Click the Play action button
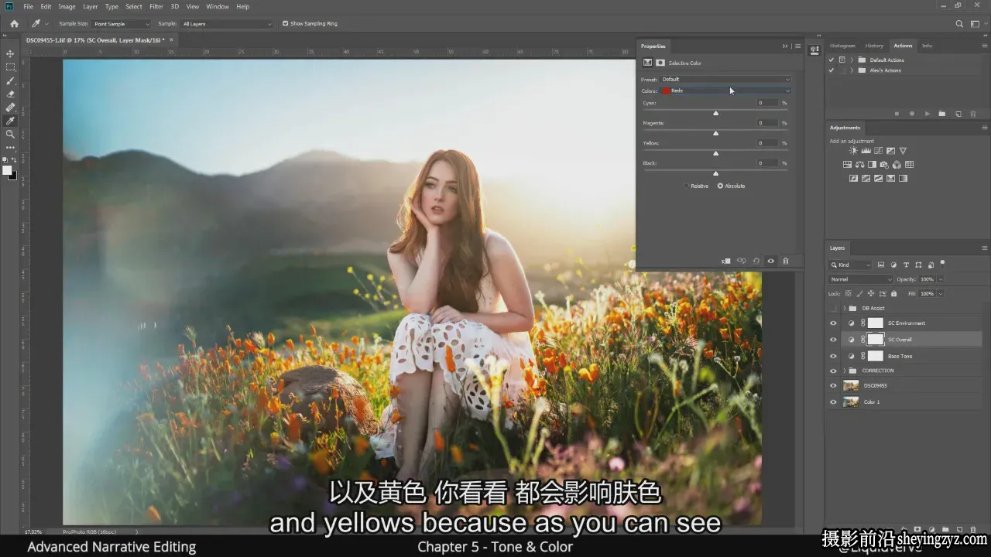 928,114
